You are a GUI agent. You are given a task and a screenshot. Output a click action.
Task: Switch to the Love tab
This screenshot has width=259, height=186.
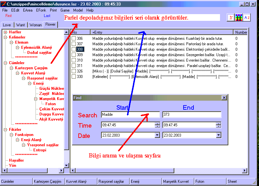click(x=7, y=25)
